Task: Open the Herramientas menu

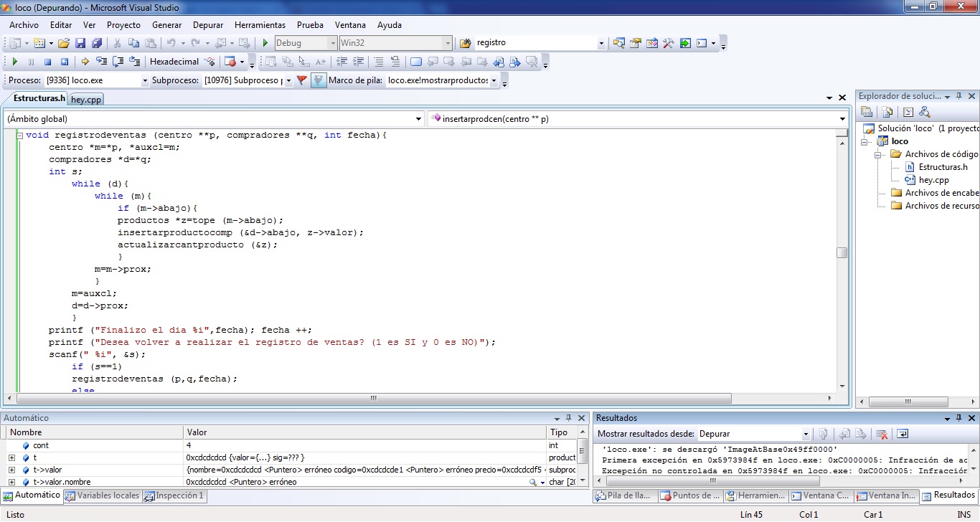Action: [x=260, y=25]
